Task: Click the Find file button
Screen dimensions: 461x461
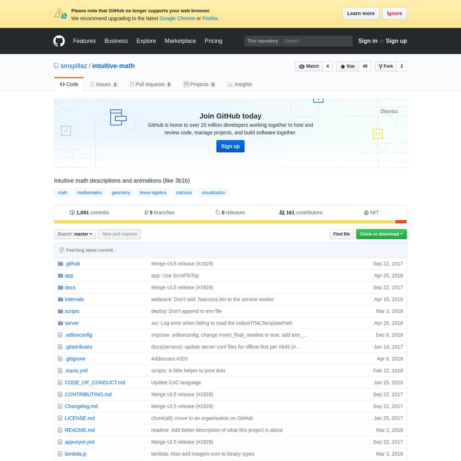Action: [342, 234]
